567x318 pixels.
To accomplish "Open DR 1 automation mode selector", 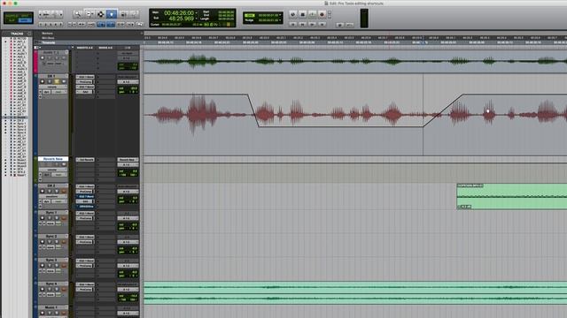I will 58,92.
